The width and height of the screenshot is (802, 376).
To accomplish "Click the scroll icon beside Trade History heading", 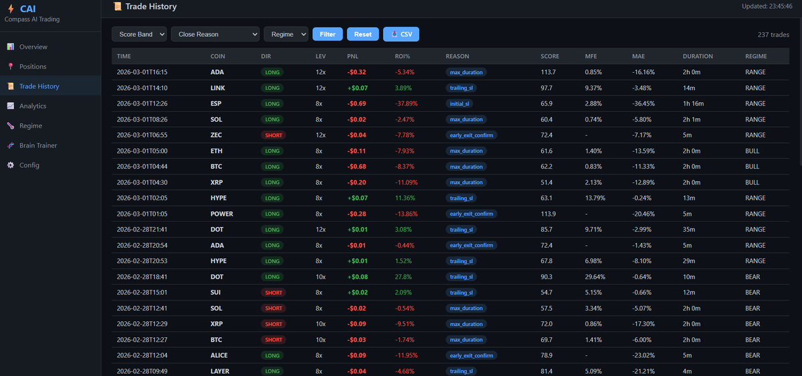I will [118, 6].
